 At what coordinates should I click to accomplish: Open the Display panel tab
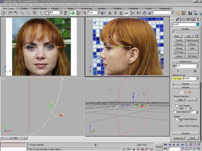coord(193,19)
